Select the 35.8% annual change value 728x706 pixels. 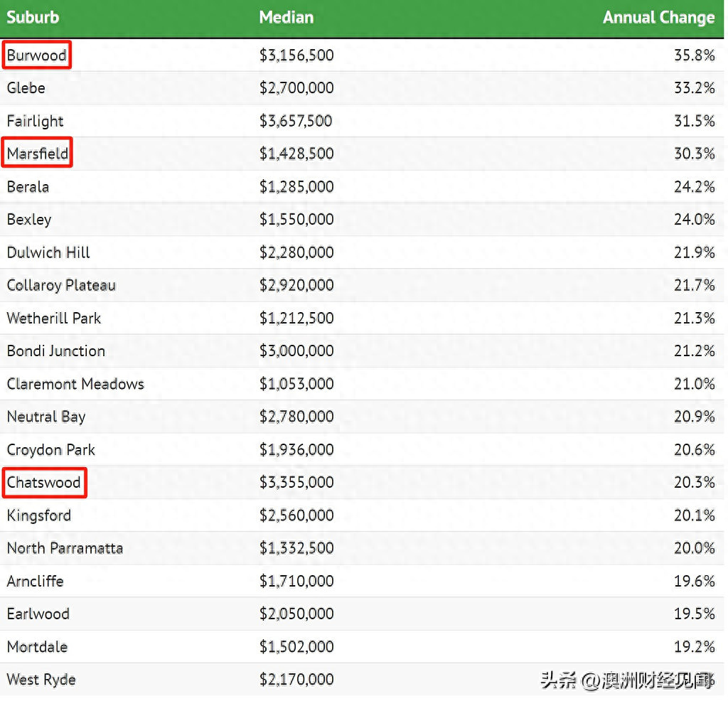(694, 55)
